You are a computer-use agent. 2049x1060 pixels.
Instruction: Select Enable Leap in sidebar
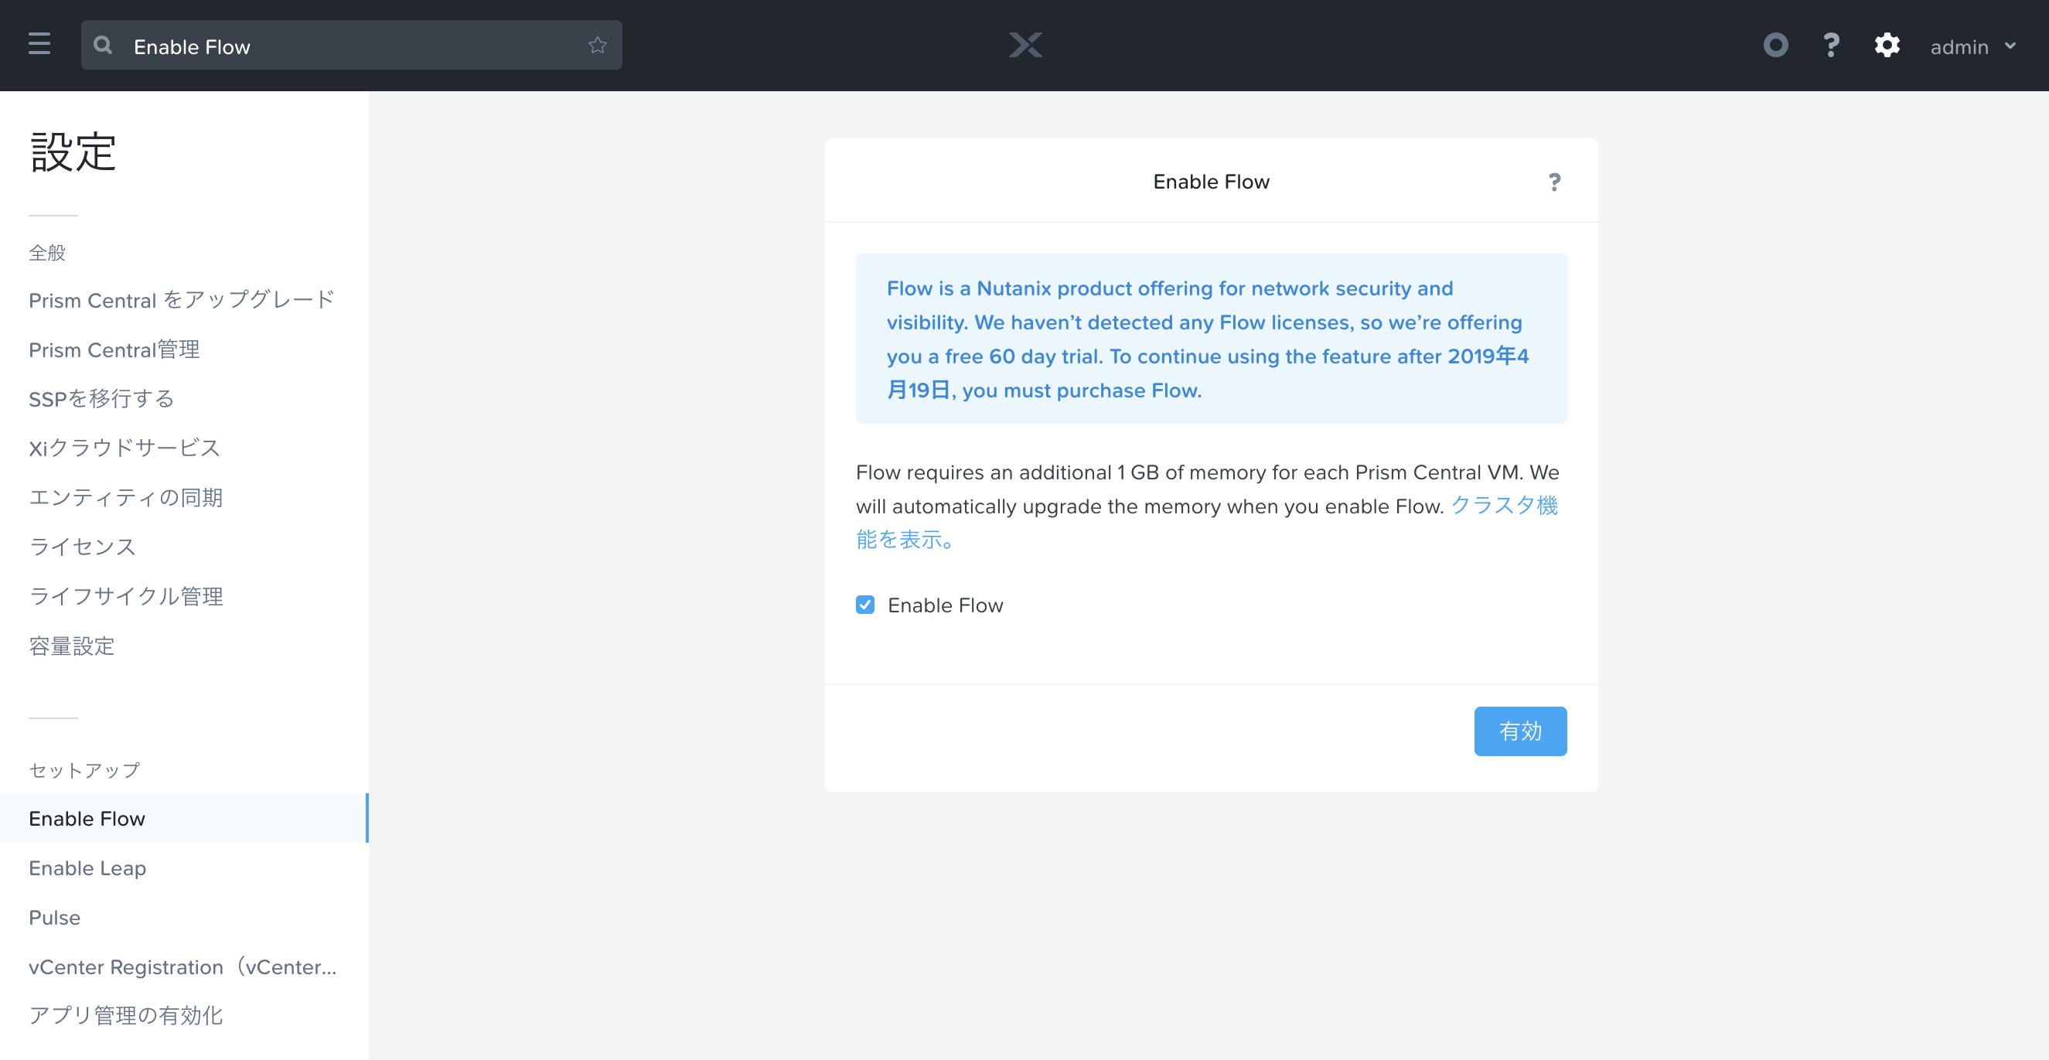coord(87,867)
